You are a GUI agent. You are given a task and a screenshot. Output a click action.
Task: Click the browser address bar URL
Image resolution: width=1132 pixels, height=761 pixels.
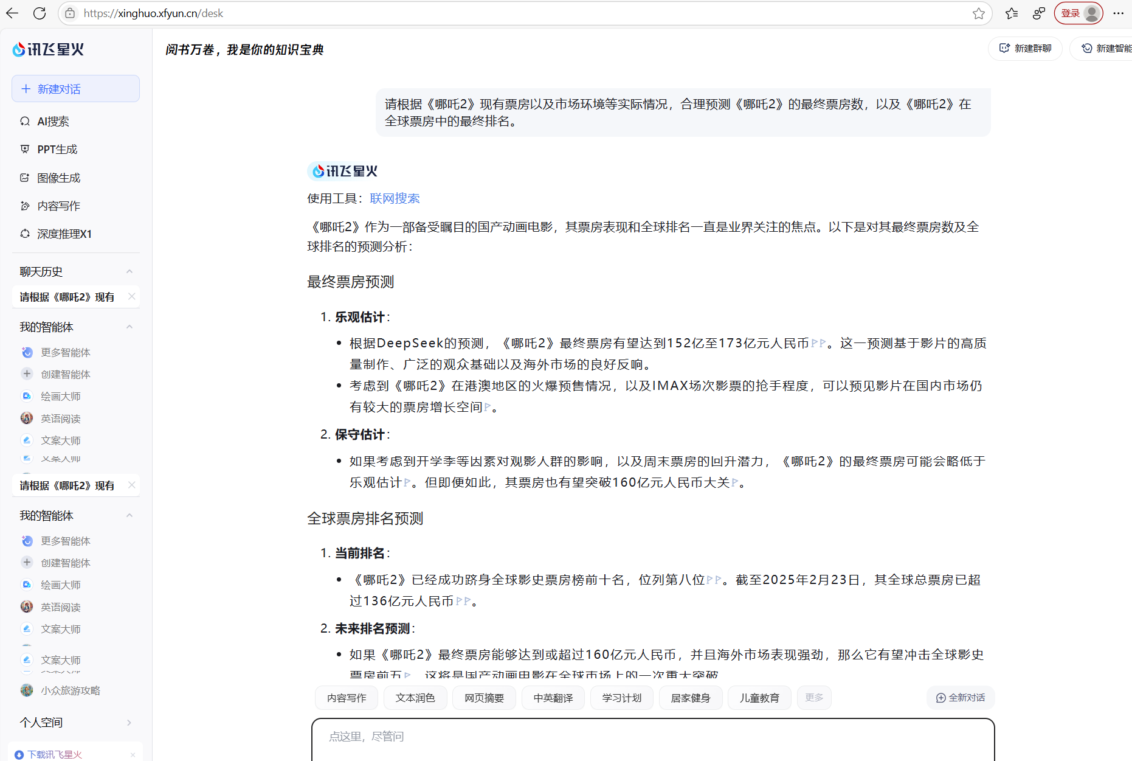[x=153, y=13]
